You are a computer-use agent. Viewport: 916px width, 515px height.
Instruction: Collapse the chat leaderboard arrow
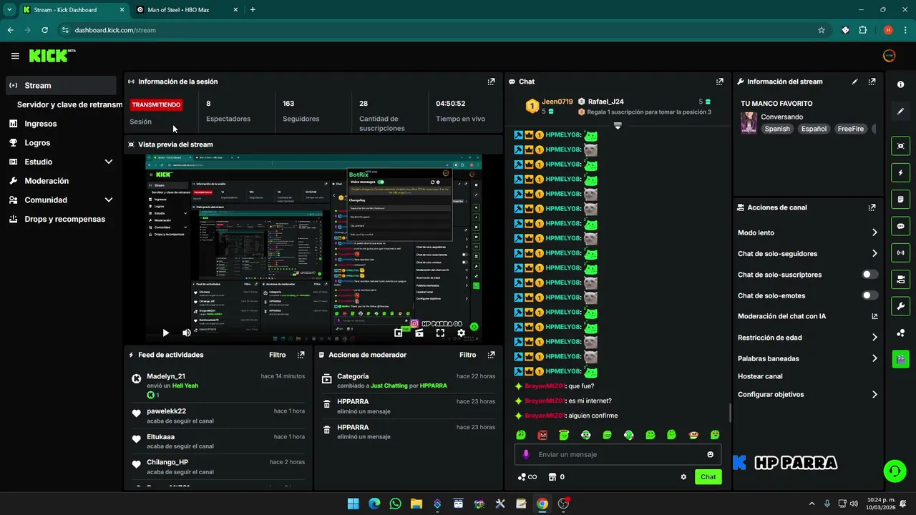point(618,126)
